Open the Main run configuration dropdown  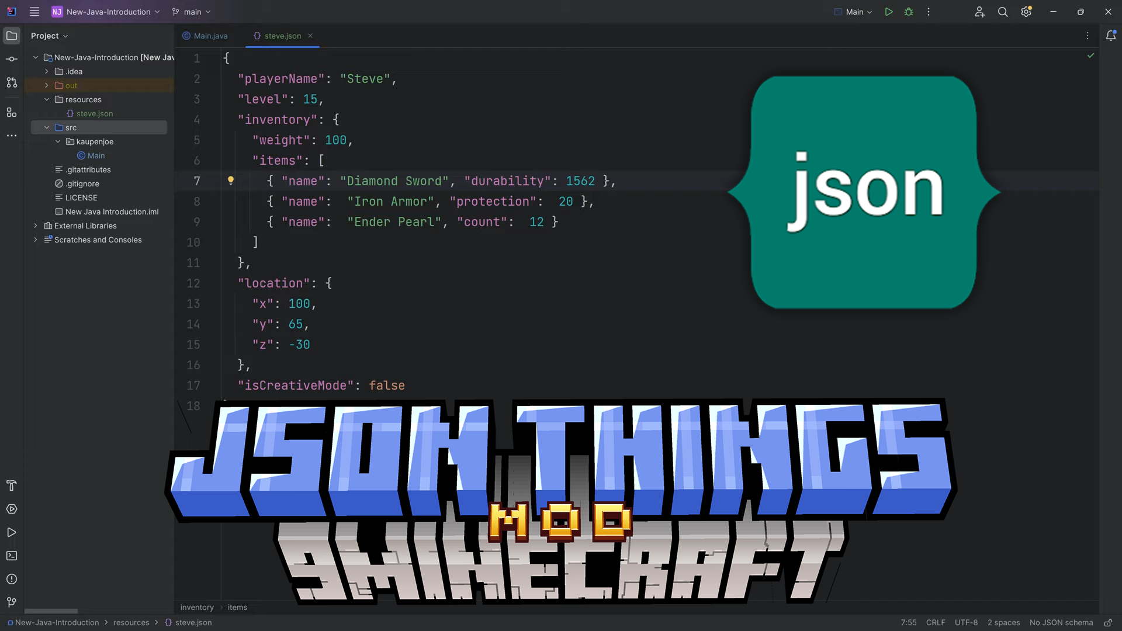(x=853, y=12)
